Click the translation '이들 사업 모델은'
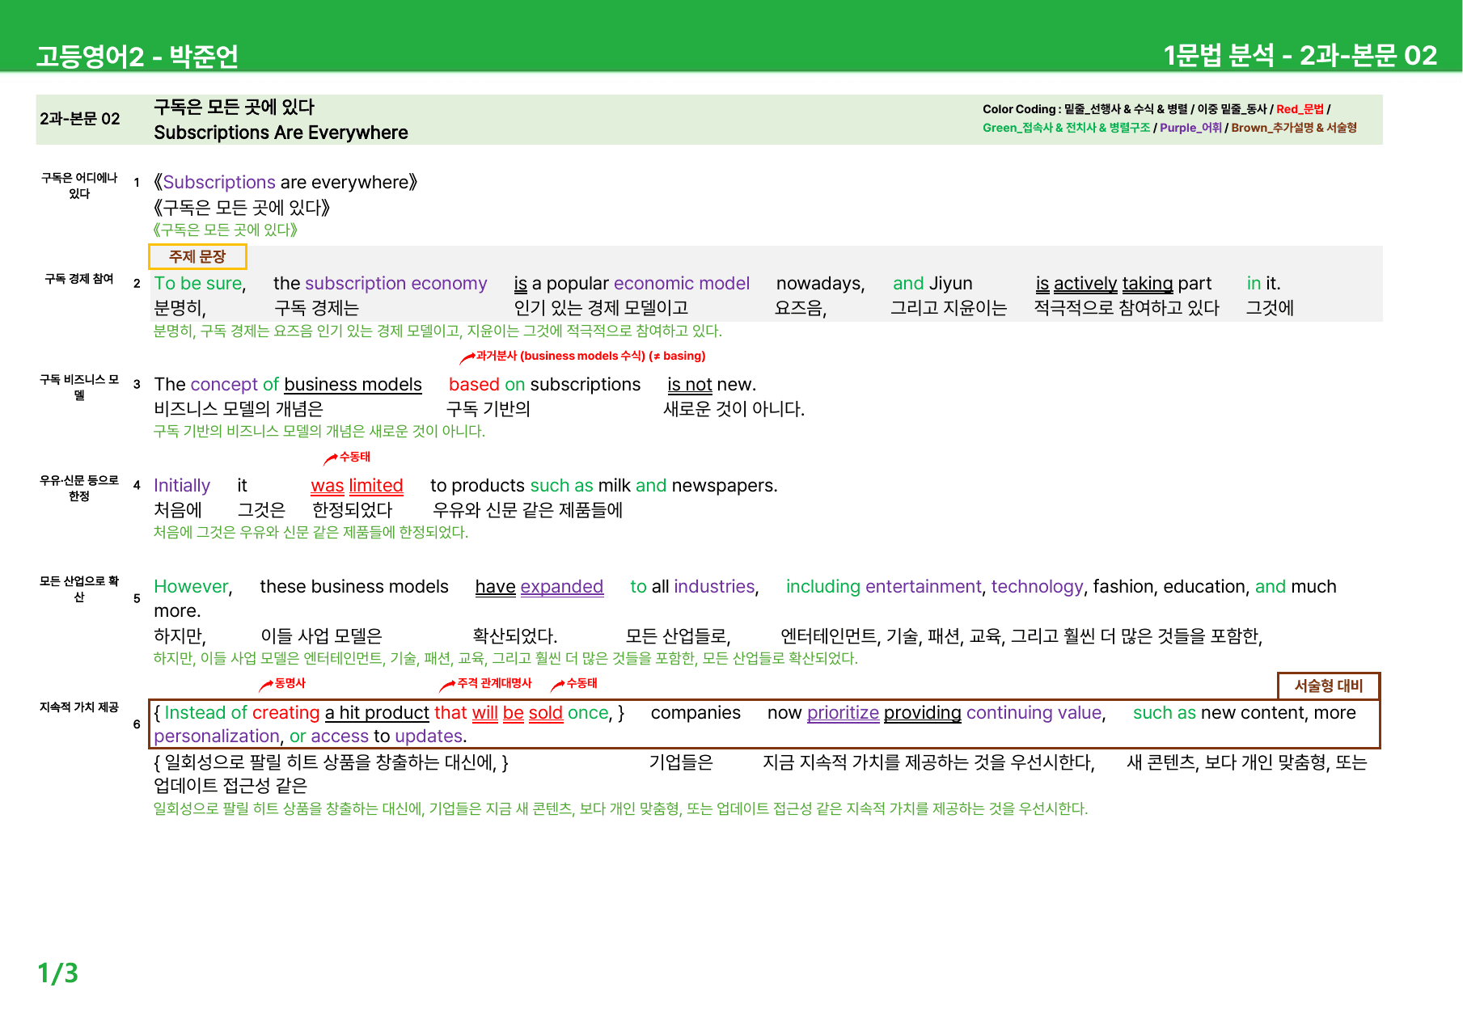1463x1034 pixels. pyautogui.click(x=321, y=636)
